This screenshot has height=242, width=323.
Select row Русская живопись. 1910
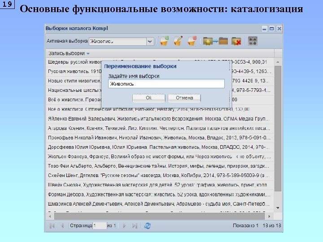(x=74, y=71)
